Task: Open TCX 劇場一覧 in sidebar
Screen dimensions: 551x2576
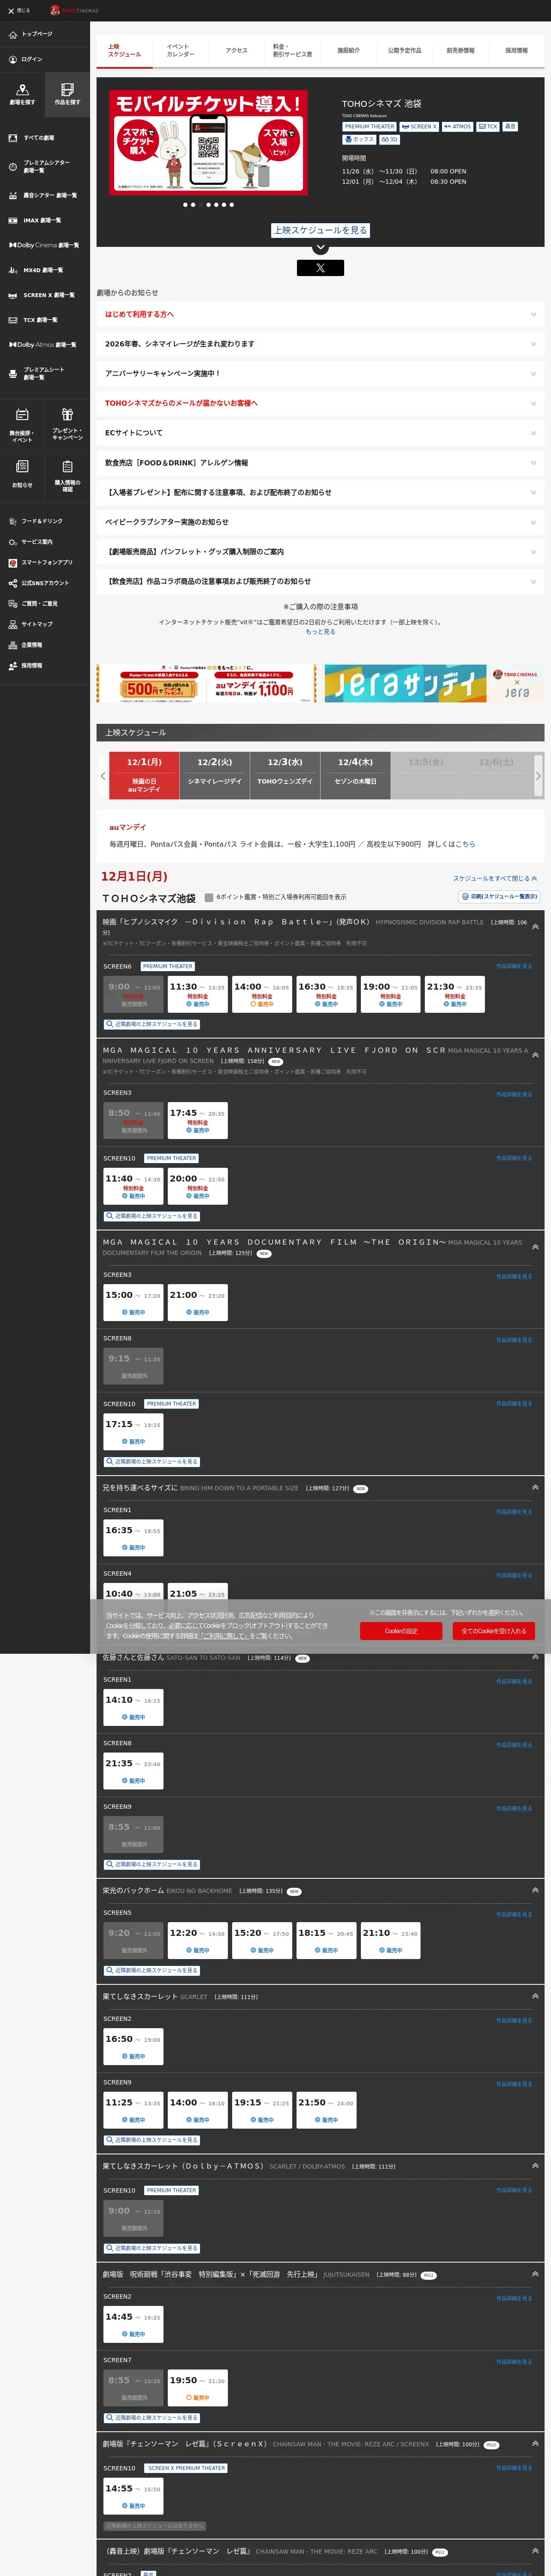Action: 45,320
